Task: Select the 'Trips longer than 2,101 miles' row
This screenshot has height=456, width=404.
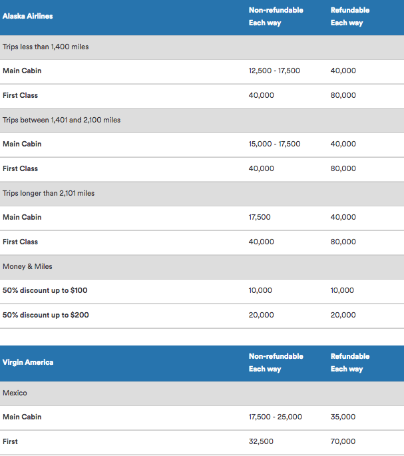Action: coord(49,193)
